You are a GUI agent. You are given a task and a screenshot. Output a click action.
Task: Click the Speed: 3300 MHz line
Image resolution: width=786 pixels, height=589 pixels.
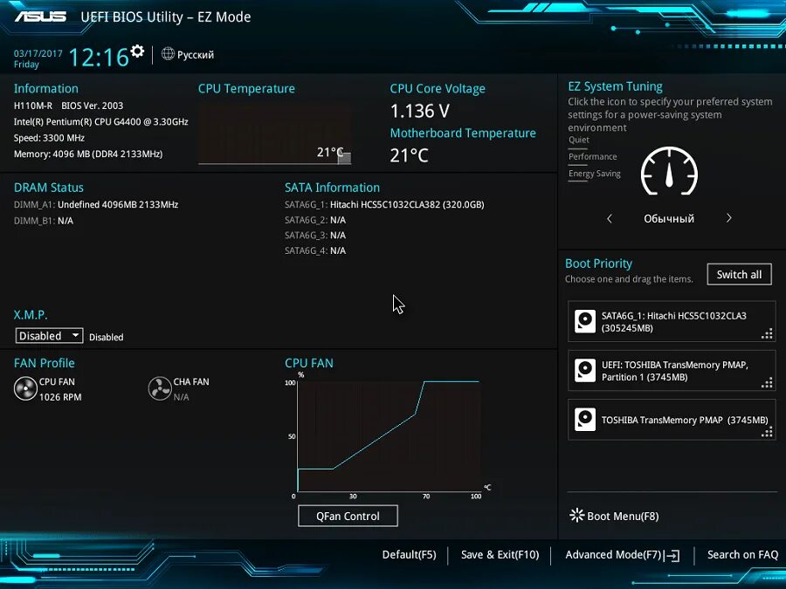(49, 138)
